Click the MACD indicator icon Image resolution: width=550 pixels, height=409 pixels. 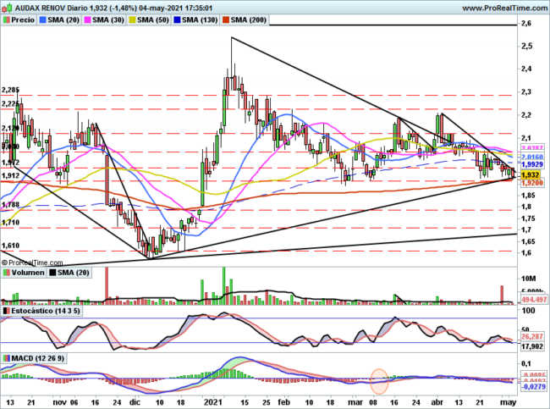coord(6,358)
